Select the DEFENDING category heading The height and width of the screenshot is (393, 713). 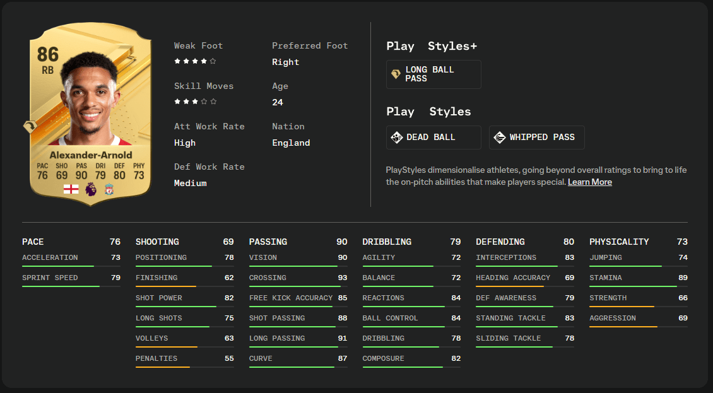click(500, 242)
